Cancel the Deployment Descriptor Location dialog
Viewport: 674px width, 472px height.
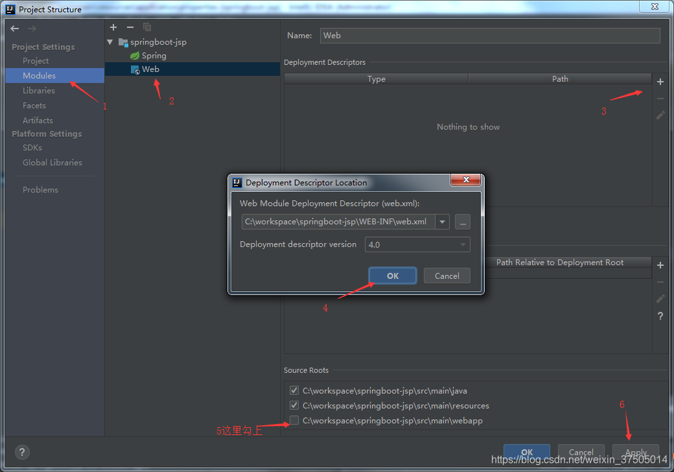click(447, 276)
